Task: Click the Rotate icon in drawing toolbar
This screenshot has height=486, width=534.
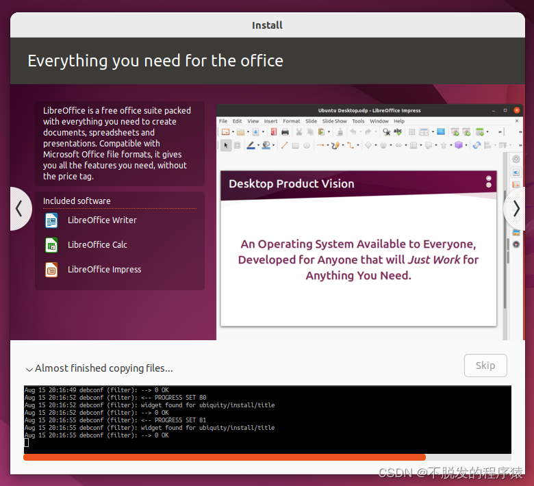Action: click(476, 145)
